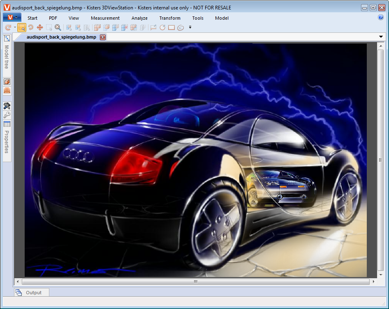Click the vertical scrollbar down arrow
Image resolution: width=389 pixels, height=309 pixels.
point(380,275)
